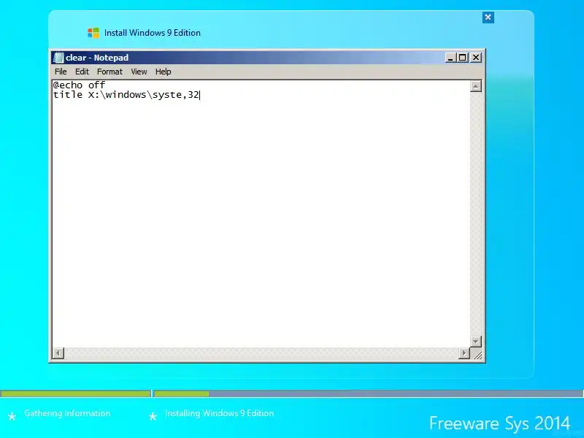This screenshot has width=584, height=438.
Task: Click the 'Gathering information' step label
Action: 67,413
